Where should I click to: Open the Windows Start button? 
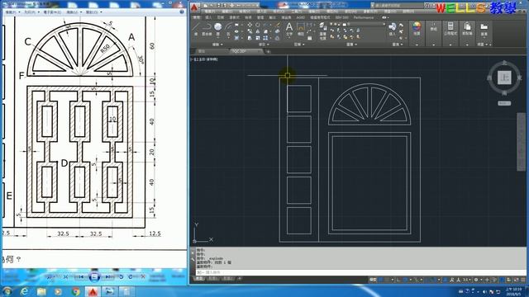(7, 291)
